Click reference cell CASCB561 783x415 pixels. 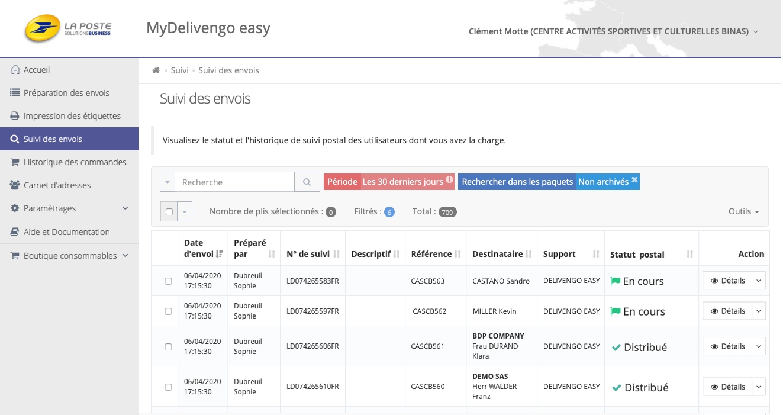tap(428, 347)
